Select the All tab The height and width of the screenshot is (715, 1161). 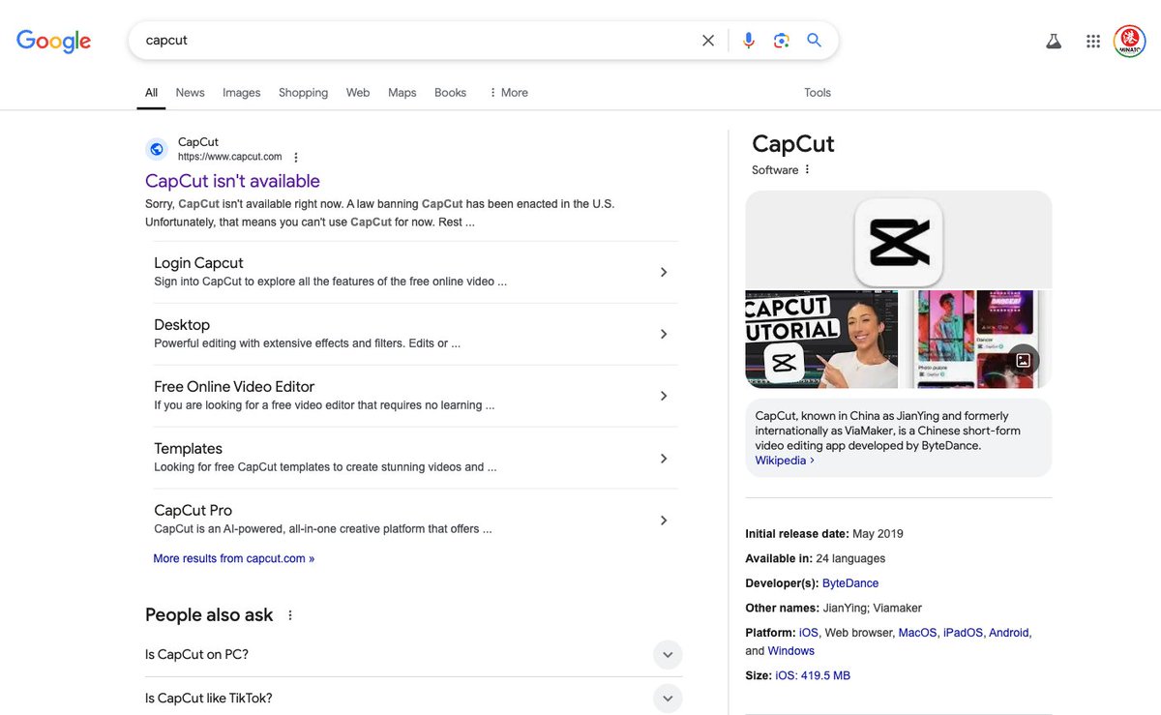pyautogui.click(x=151, y=93)
